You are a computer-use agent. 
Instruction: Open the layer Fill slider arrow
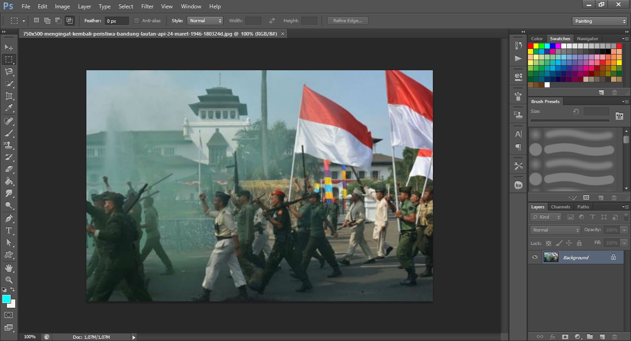pos(624,243)
